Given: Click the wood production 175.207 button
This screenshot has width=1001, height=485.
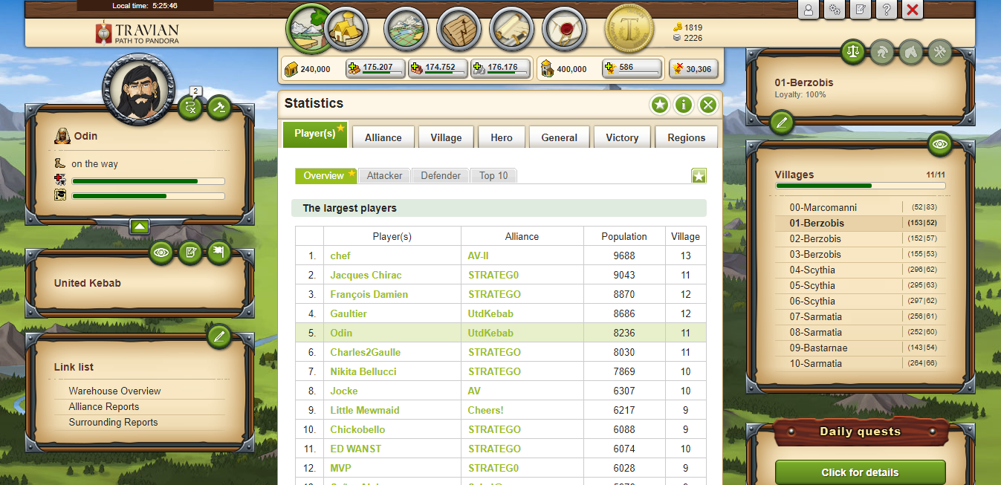Looking at the screenshot, I should coord(377,68).
